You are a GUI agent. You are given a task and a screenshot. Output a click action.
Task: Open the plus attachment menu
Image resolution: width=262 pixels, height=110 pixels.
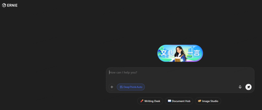tap(112, 87)
